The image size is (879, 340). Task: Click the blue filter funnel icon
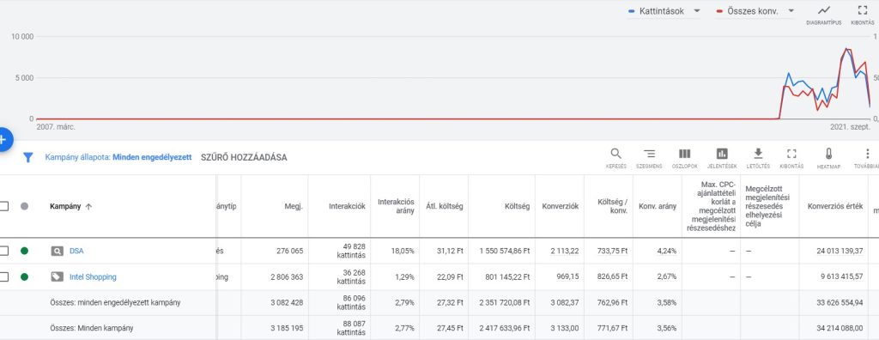coord(28,158)
